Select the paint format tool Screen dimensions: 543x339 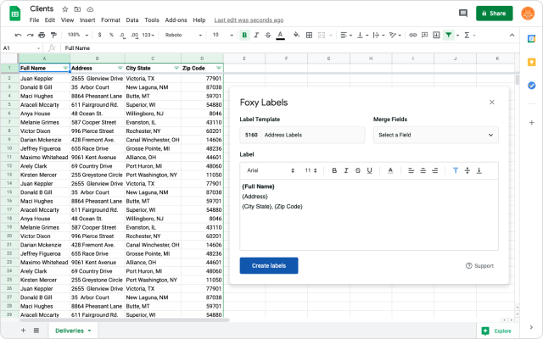(53, 35)
